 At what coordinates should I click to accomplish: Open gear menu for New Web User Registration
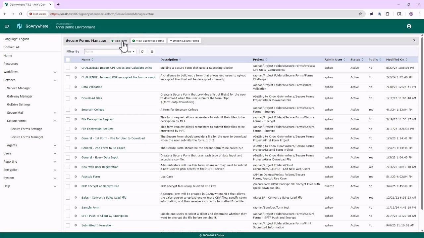(76, 167)
